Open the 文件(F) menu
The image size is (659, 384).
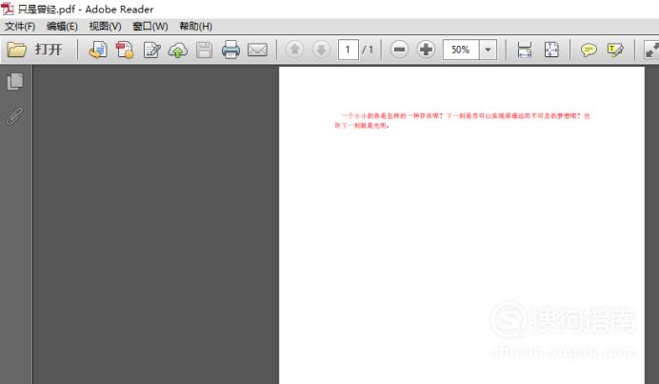point(20,27)
